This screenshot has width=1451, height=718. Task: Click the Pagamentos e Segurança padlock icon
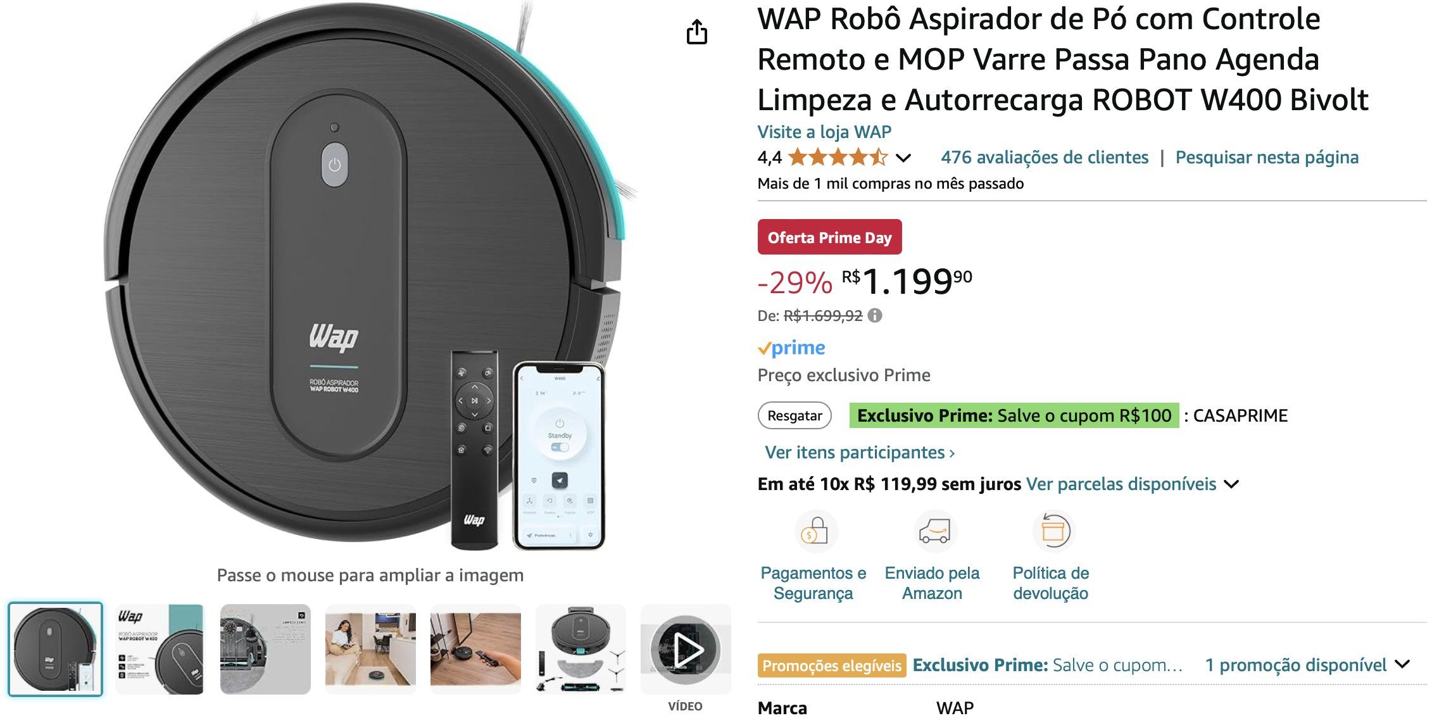(x=814, y=531)
